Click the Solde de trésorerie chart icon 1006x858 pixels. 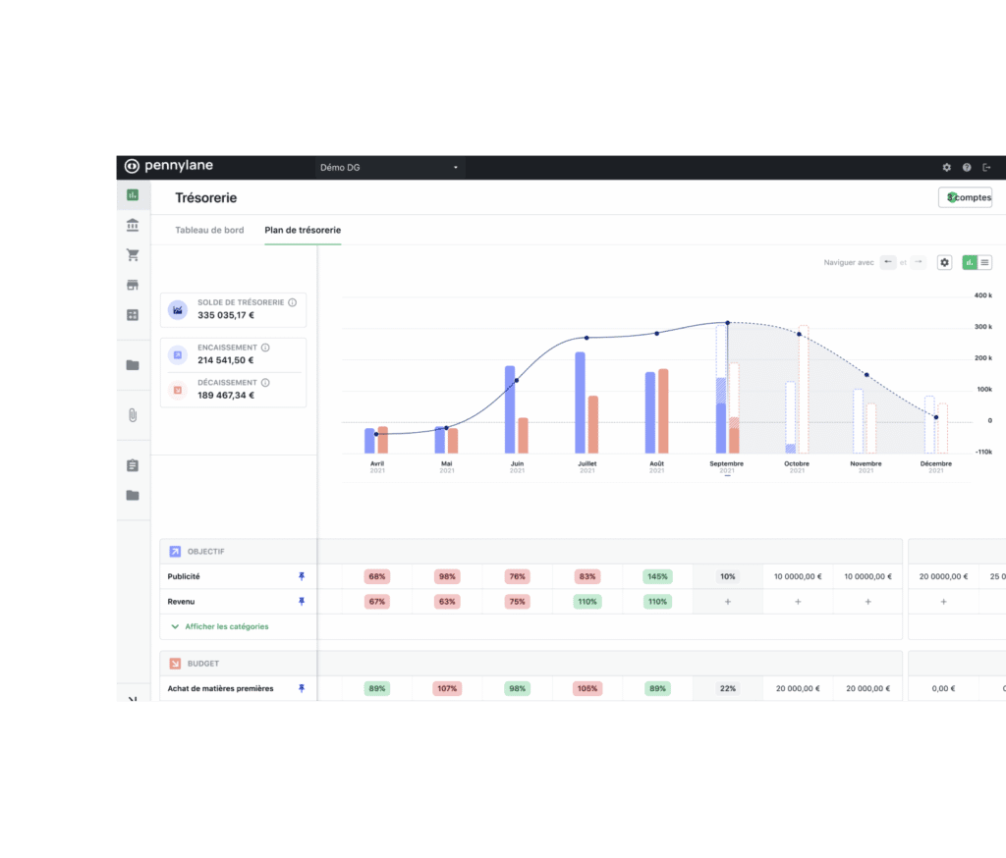tap(178, 310)
